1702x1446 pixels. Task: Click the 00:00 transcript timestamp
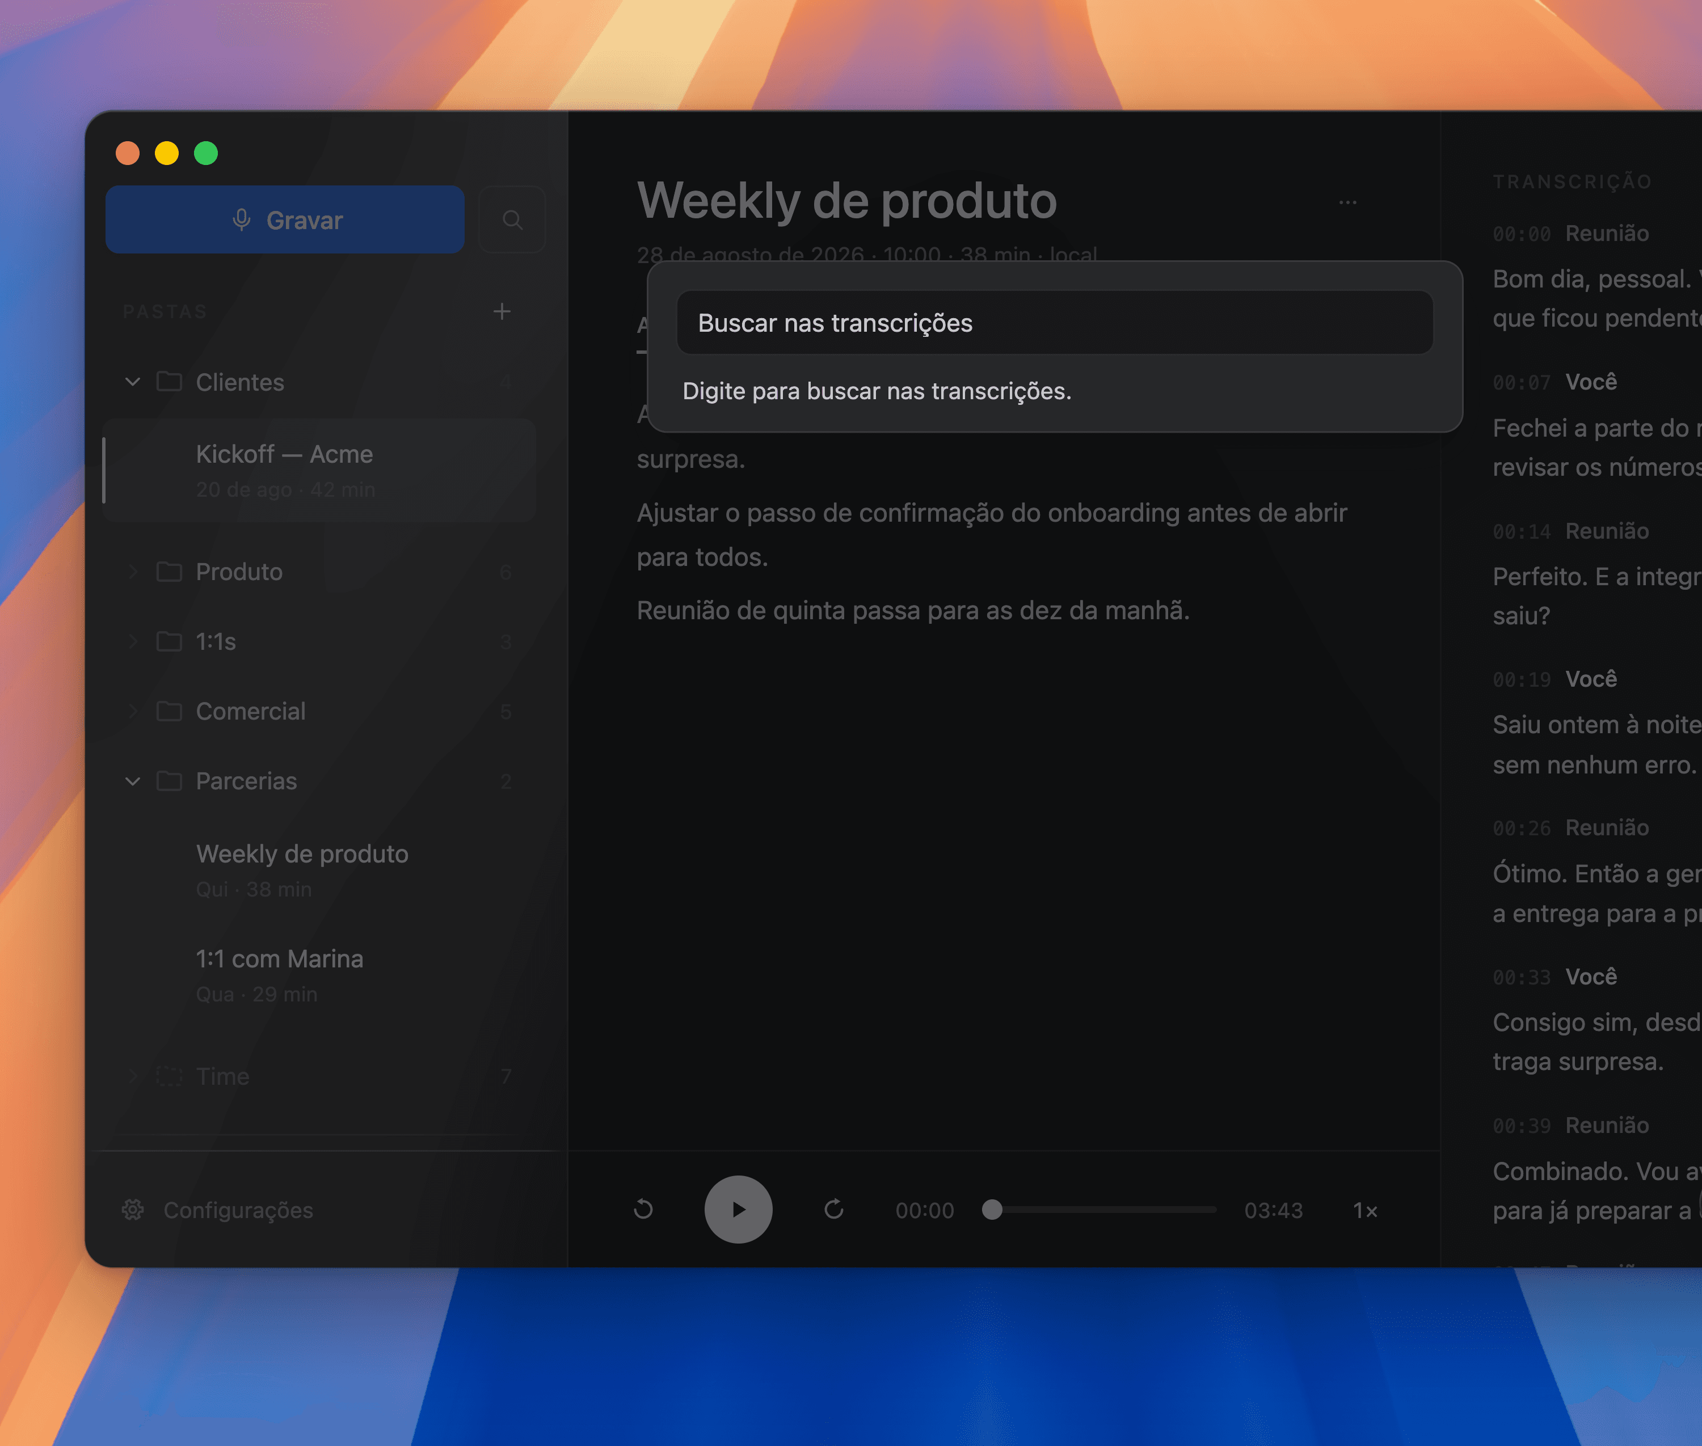click(1522, 234)
